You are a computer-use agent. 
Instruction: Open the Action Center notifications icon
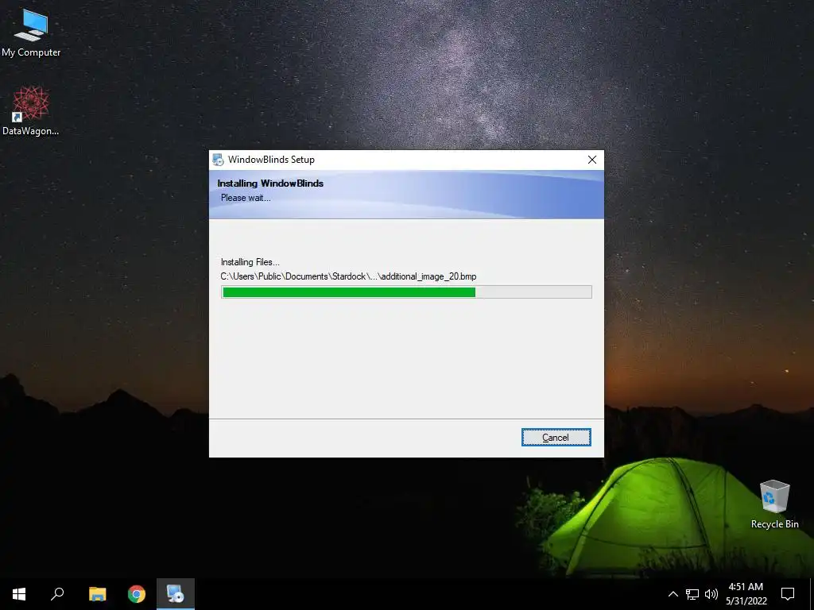click(788, 594)
